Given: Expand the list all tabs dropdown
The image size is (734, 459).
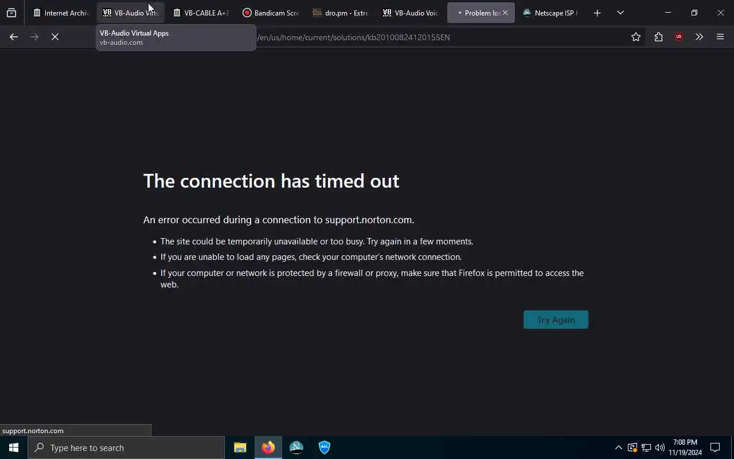Looking at the screenshot, I should tap(620, 13).
